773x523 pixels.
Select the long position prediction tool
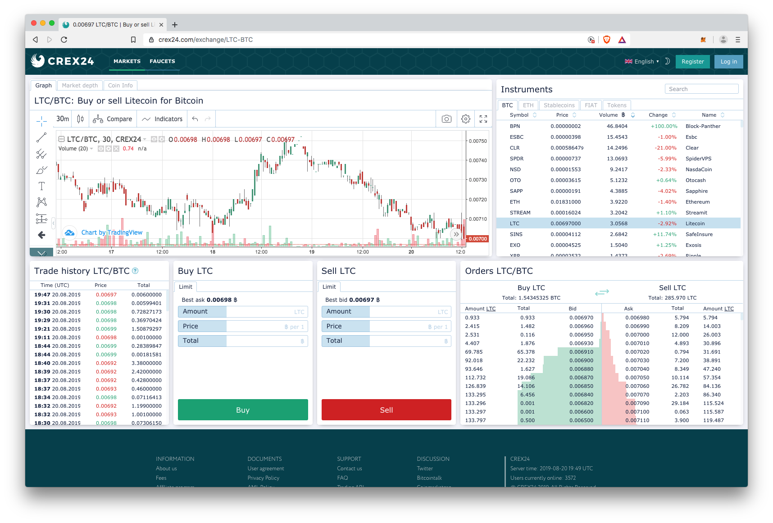coord(41,219)
